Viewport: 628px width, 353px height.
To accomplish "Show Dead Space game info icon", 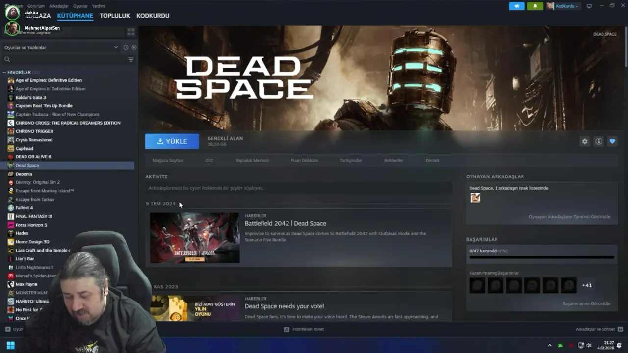I will (599, 141).
